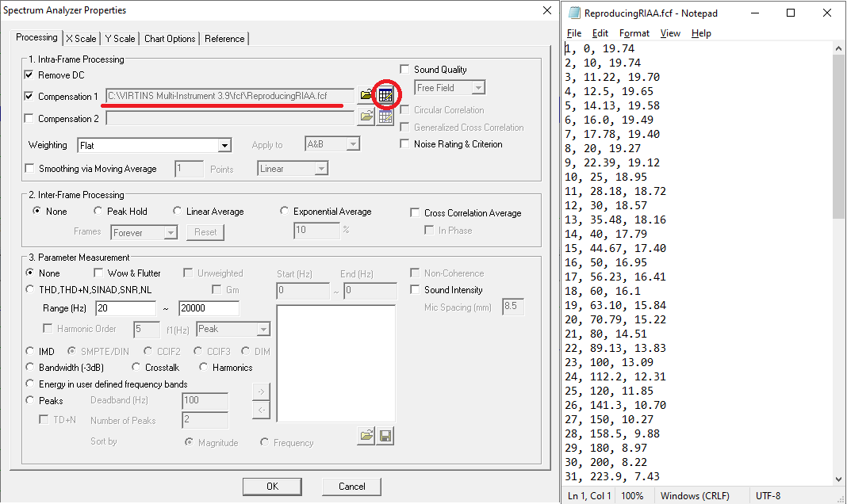
Task: Open Notepad Format menu
Action: tap(634, 33)
